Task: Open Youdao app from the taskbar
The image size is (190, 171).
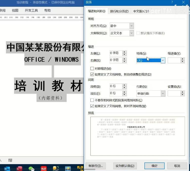Action: tap(44, 168)
